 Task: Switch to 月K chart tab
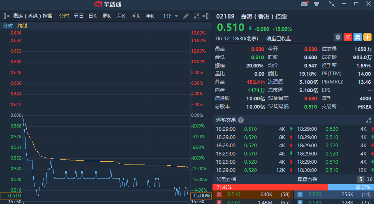(121, 16)
